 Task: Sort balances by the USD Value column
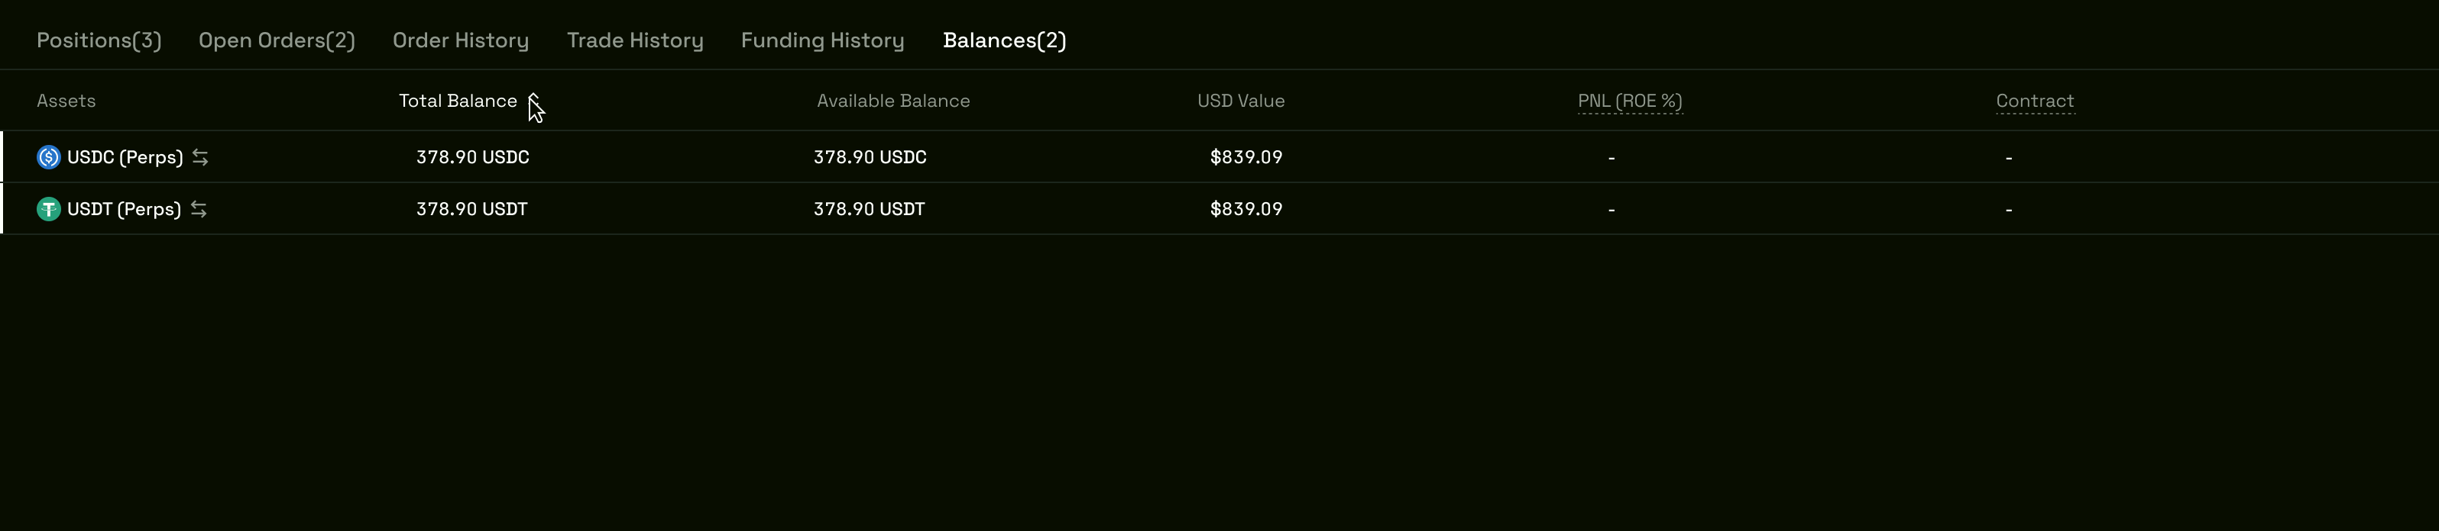[1240, 100]
